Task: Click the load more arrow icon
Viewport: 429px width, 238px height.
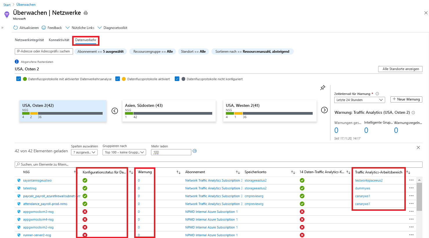Action: click(195, 151)
